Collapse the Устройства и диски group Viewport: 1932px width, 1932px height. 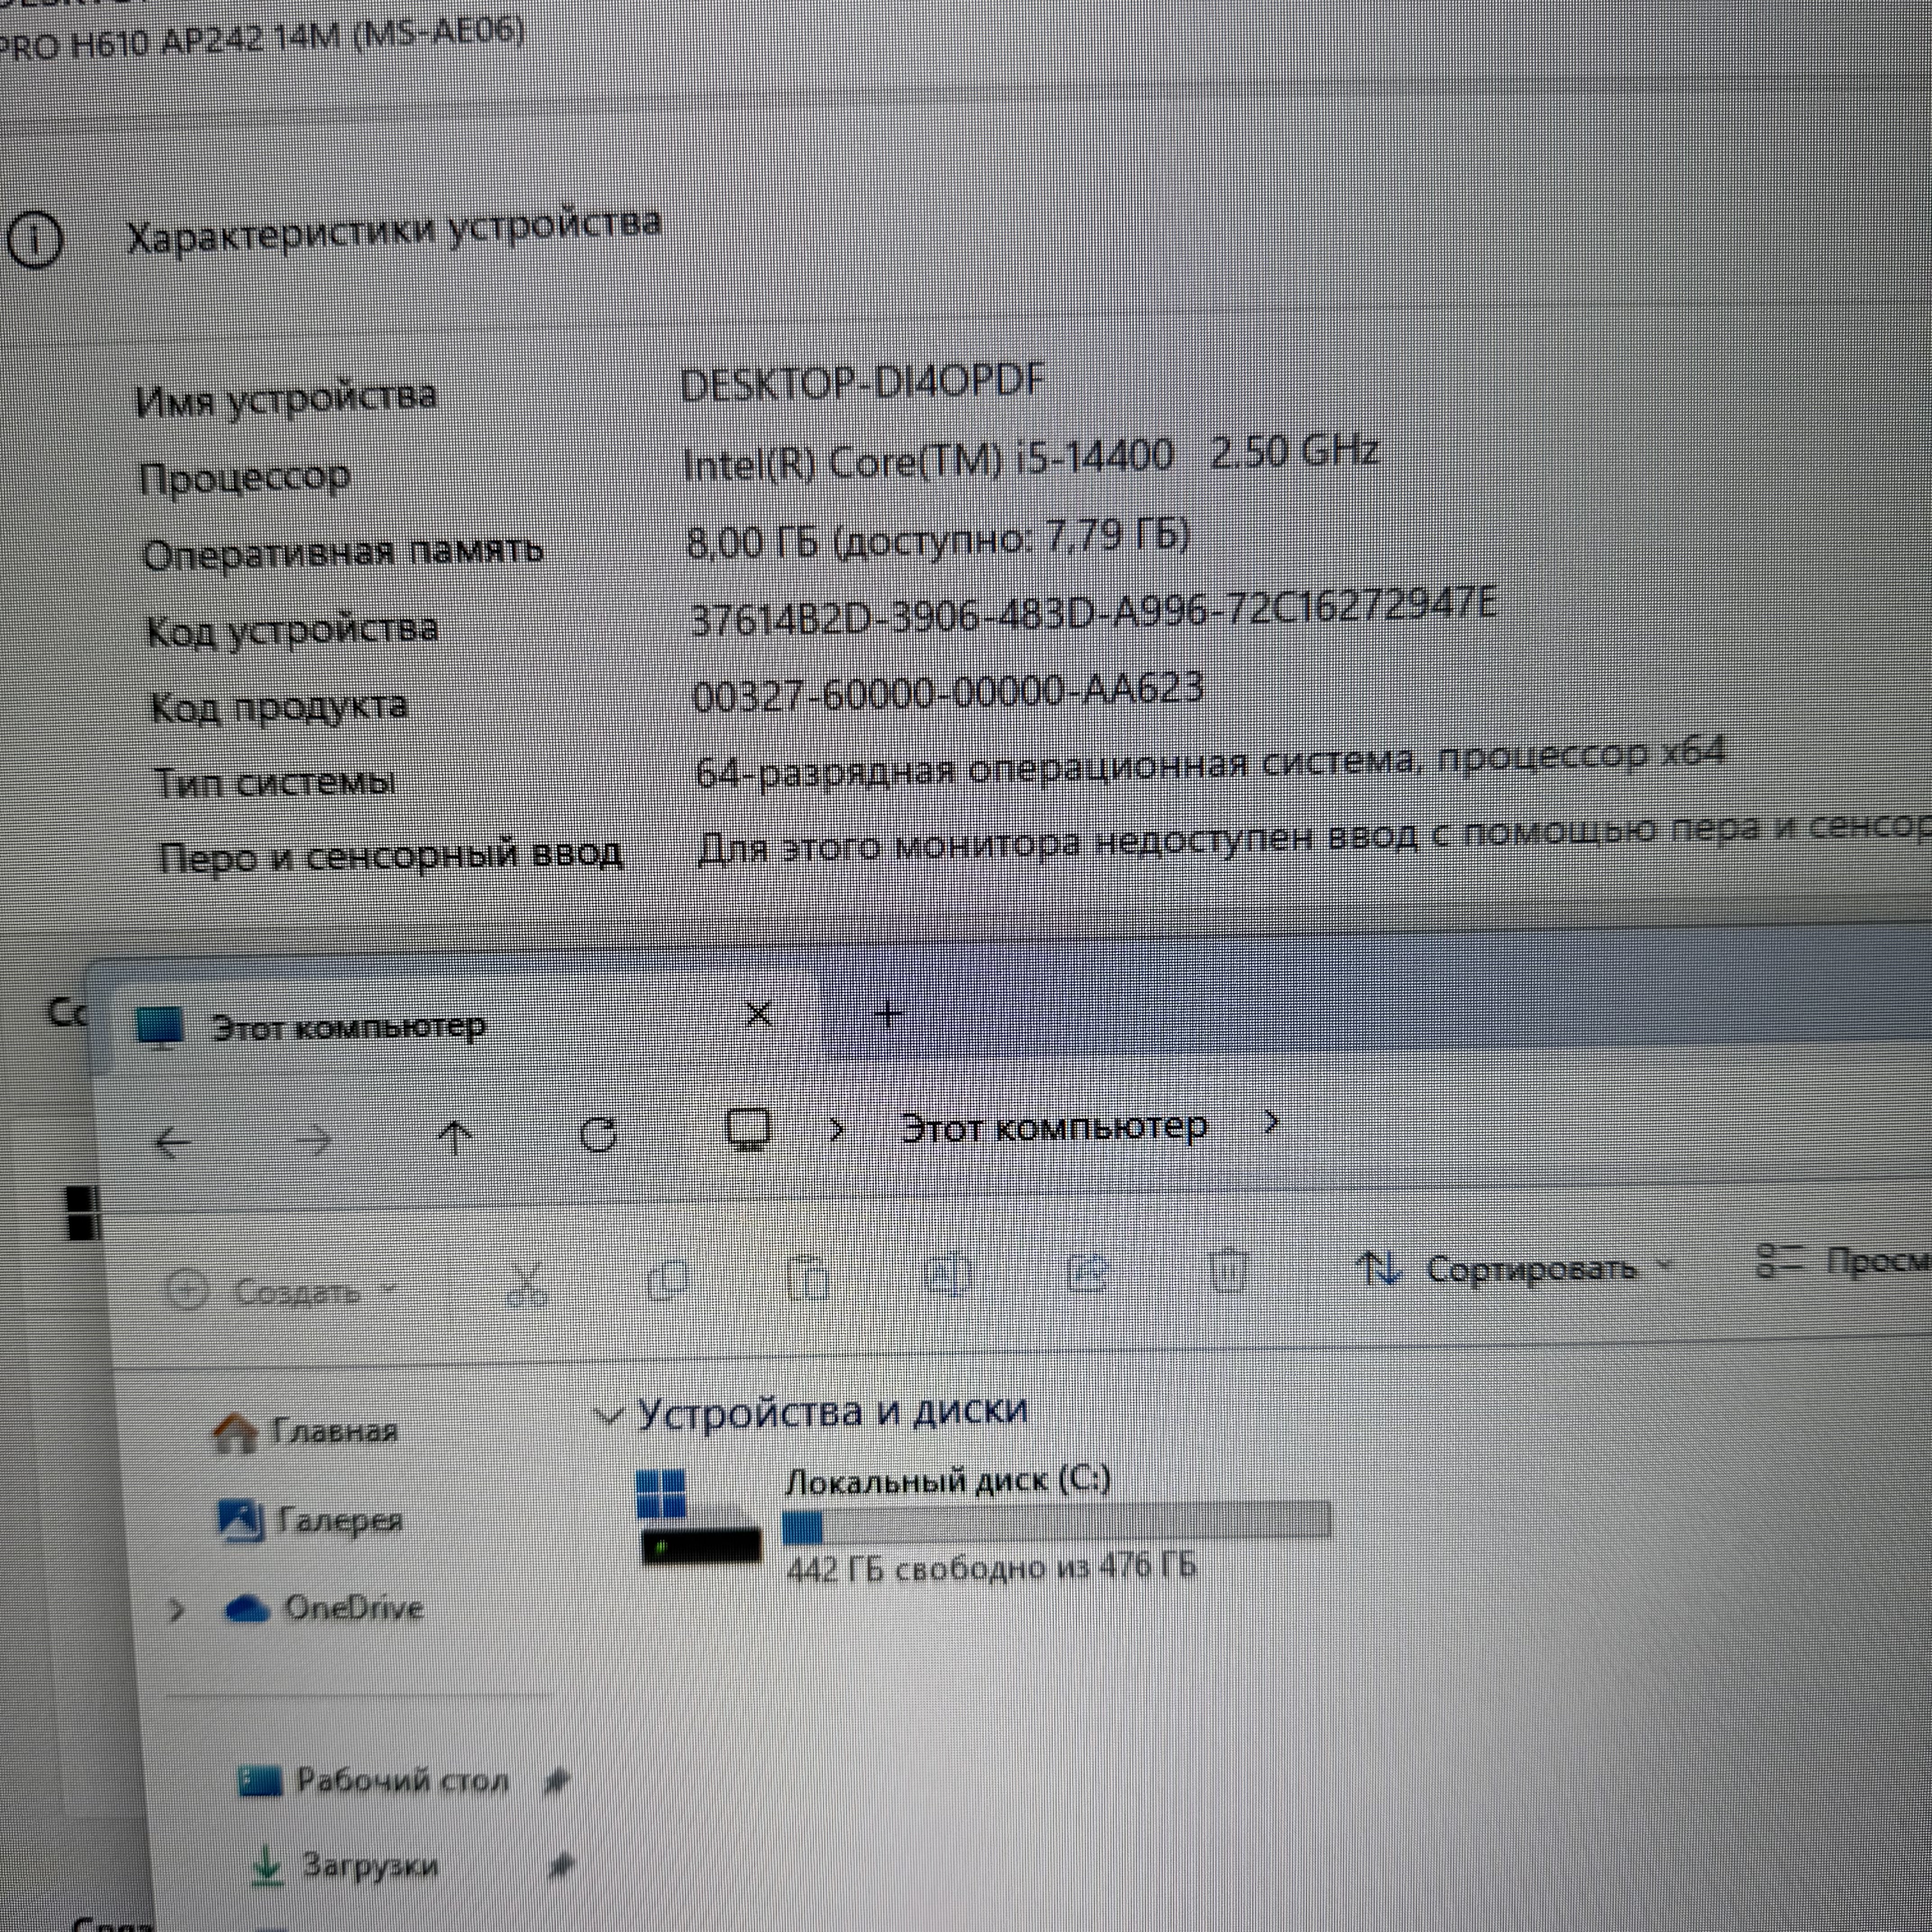pos(607,1415)
